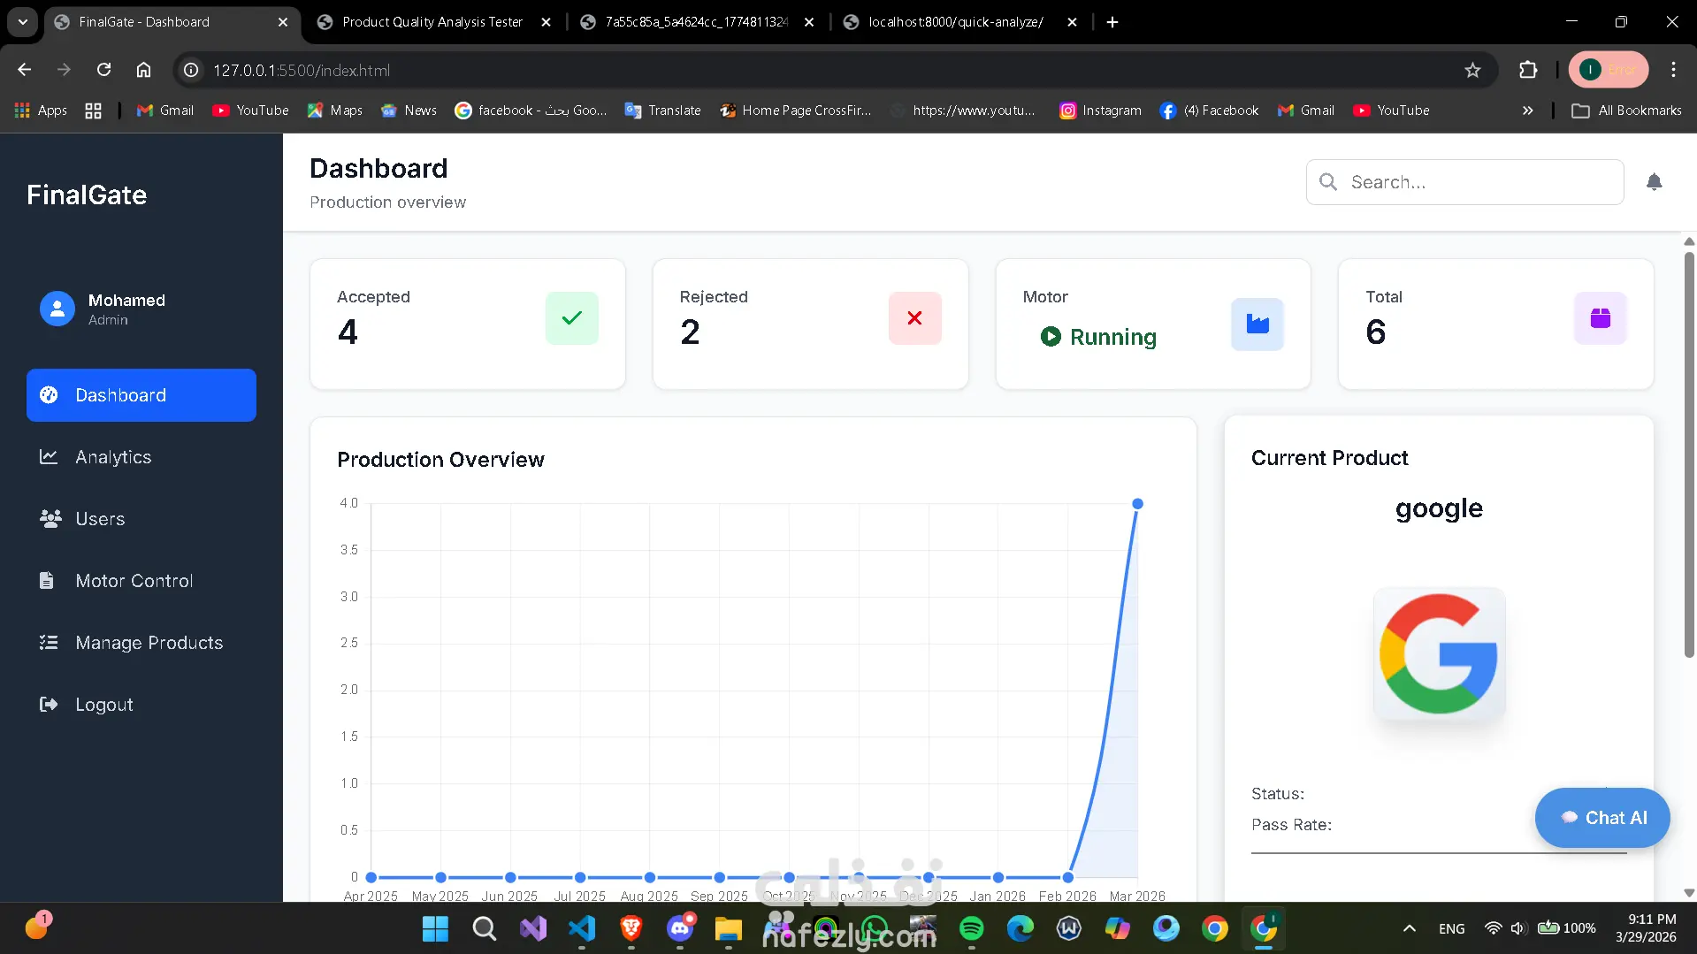Click the notification bell icon
The image size is (1697, 954).
click(1654, 182)
